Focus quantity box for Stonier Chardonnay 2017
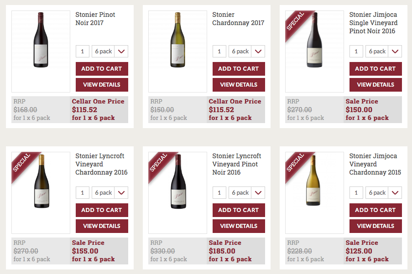Viewport: 412px width, 274px height. [219, 52]
